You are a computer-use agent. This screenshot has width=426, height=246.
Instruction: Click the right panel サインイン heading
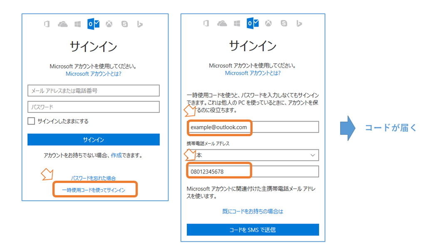(x=253, y=45)
